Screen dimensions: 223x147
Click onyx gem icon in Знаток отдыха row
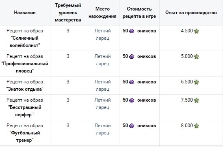132,82
